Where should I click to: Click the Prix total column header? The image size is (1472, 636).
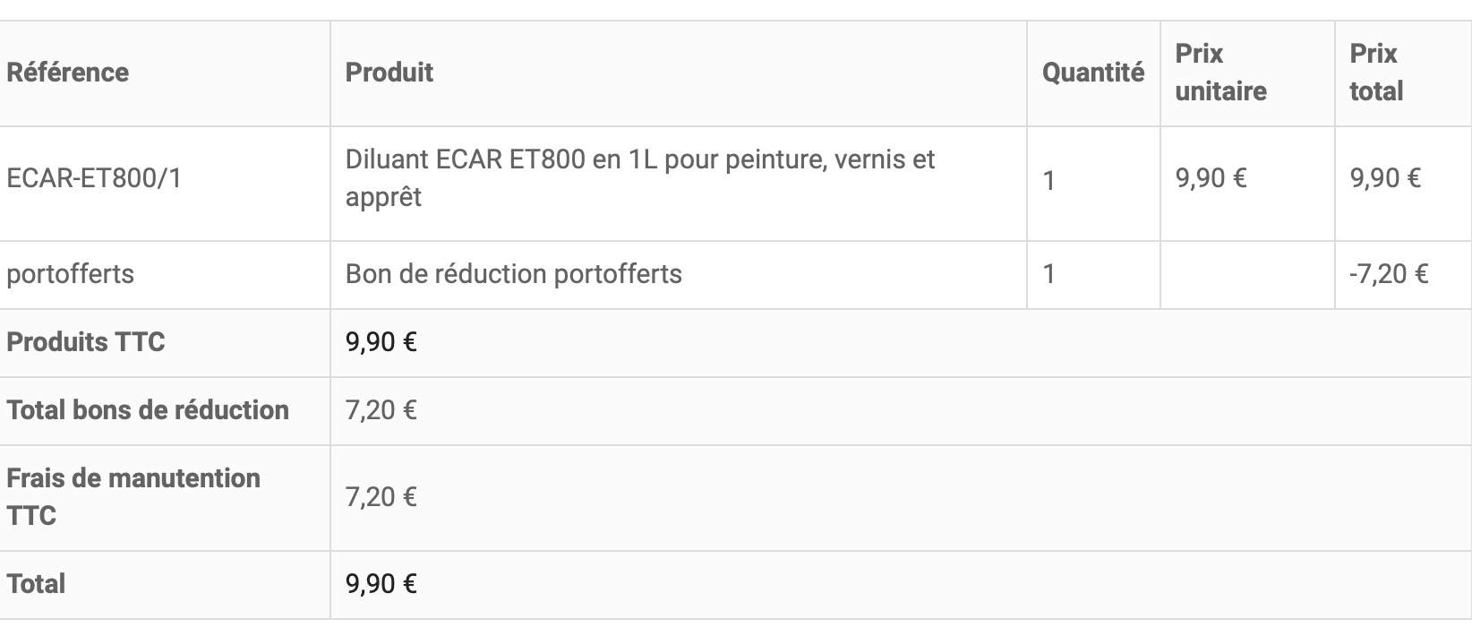tap(1376, 73)
